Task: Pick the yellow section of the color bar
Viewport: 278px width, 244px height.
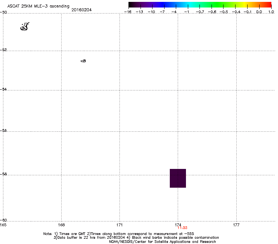Action: click(x=245, y=5)
